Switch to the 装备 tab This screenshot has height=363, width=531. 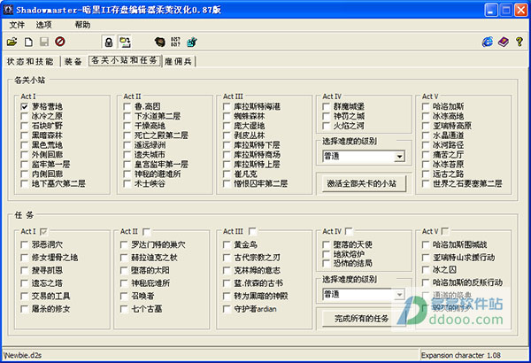[x=73, y=61]
